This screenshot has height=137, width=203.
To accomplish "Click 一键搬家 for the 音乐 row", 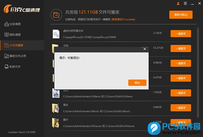I will pos(181,108).
